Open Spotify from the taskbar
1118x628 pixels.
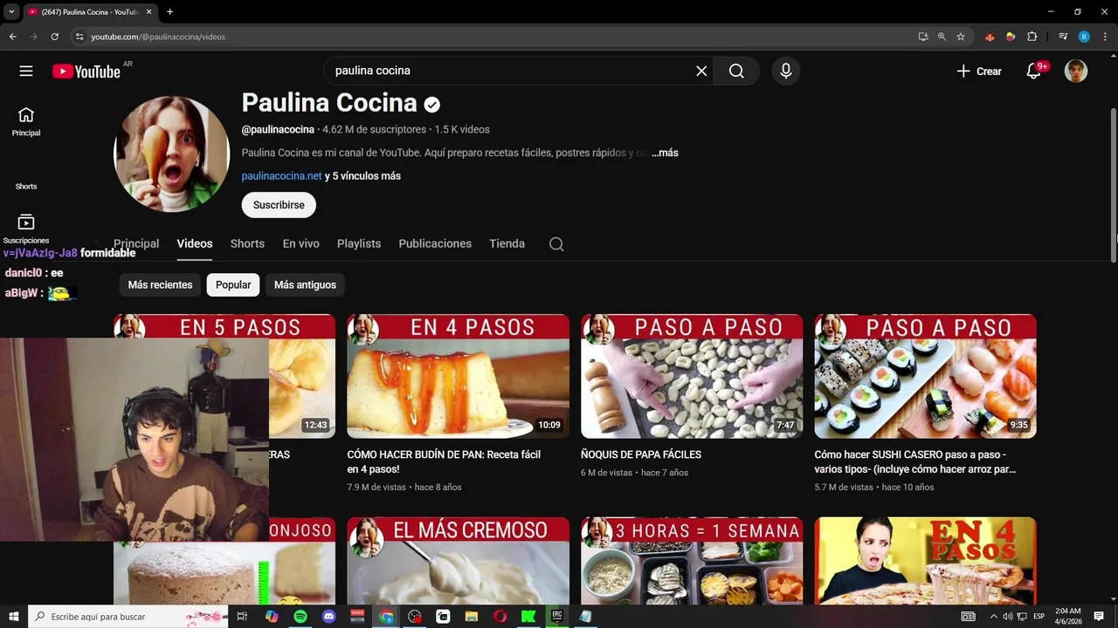[300, 617]
